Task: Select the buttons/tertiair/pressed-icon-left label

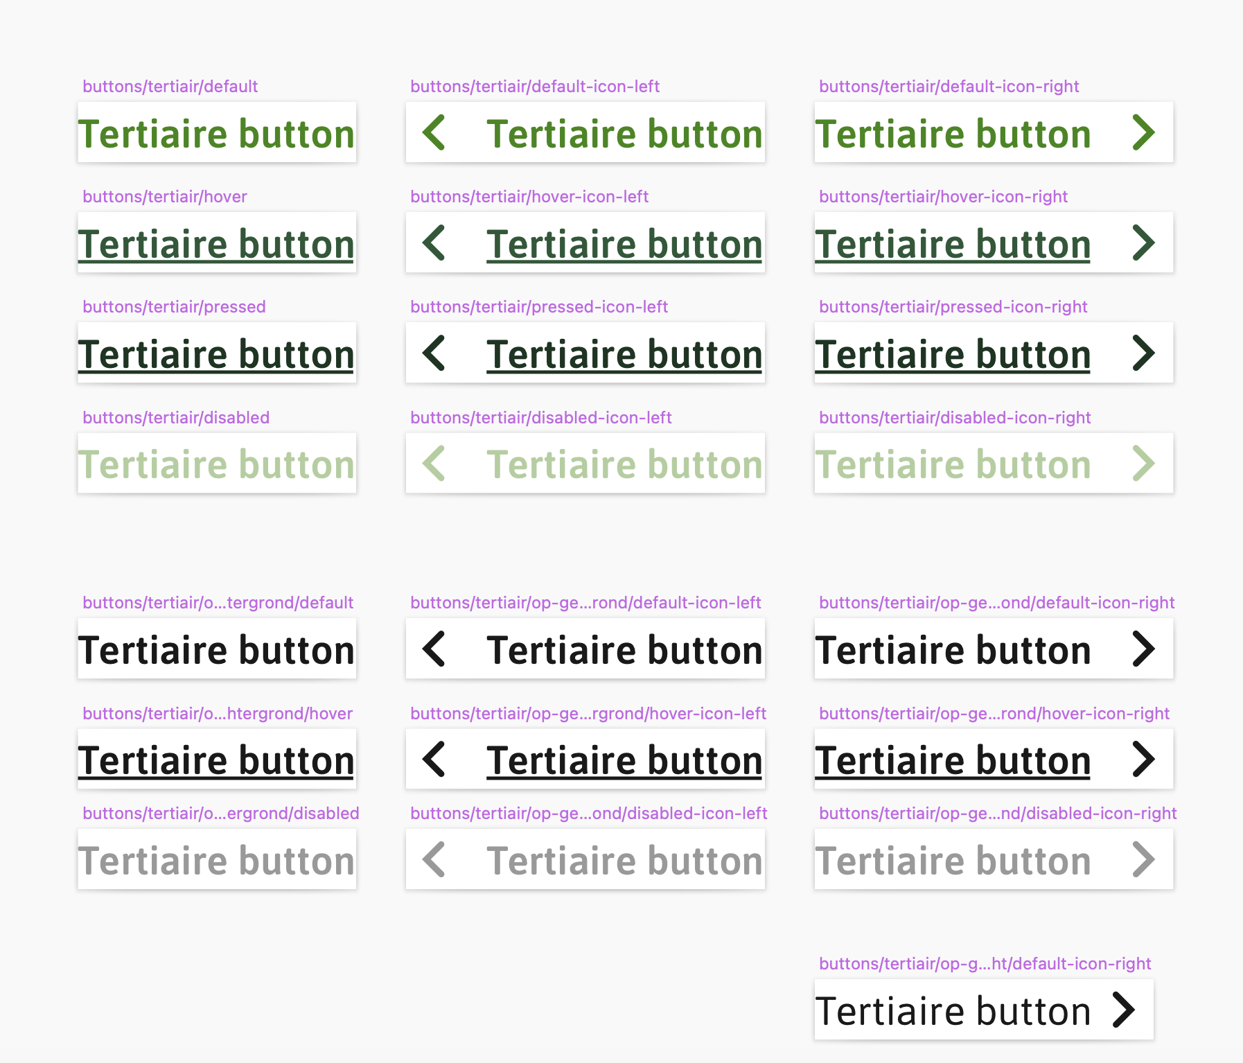Action: 539,306
